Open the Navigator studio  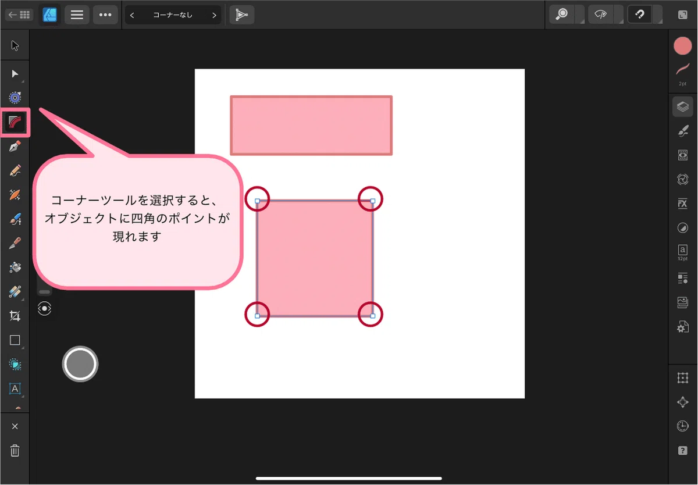tap(683, 402)
